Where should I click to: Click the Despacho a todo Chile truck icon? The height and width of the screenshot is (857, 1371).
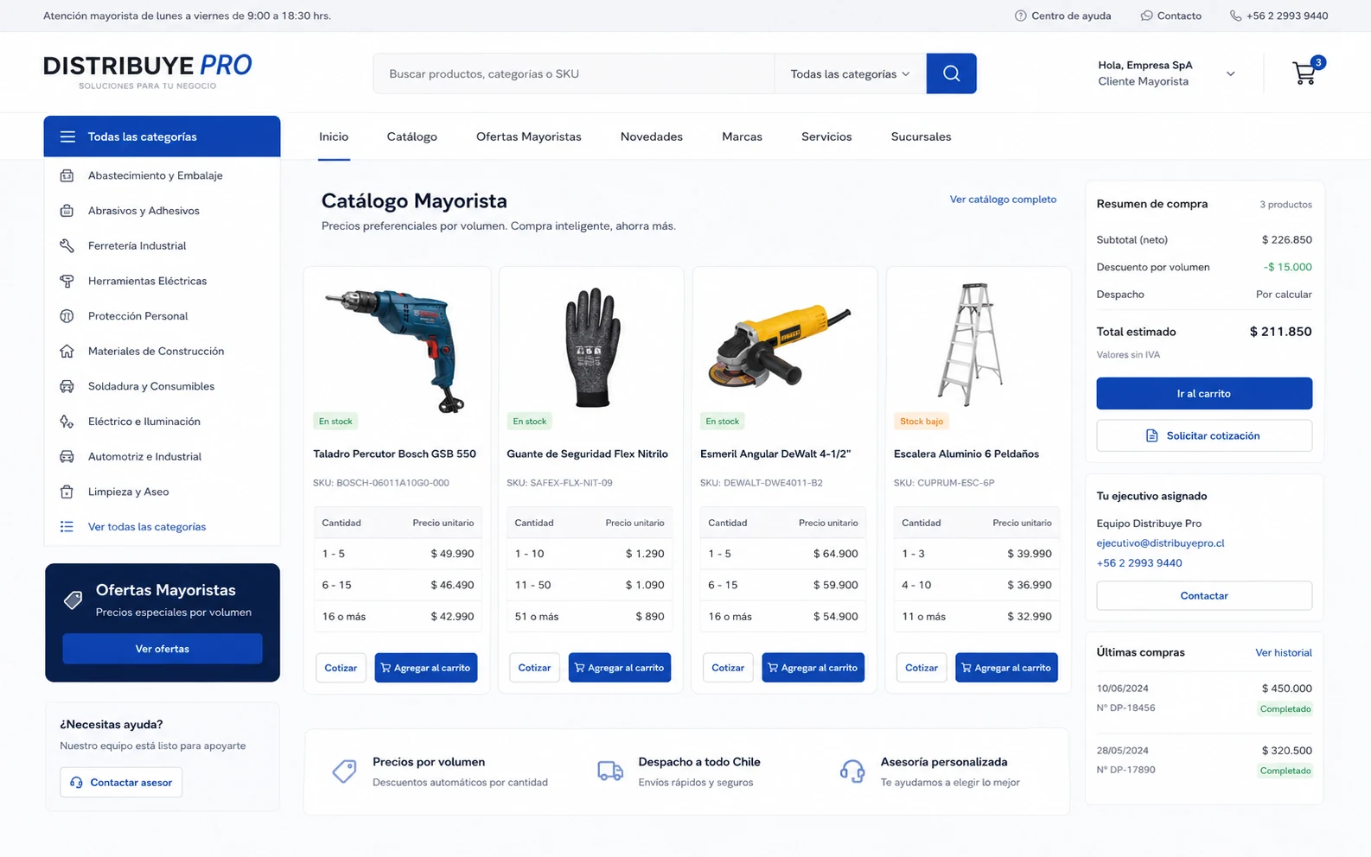610,771
